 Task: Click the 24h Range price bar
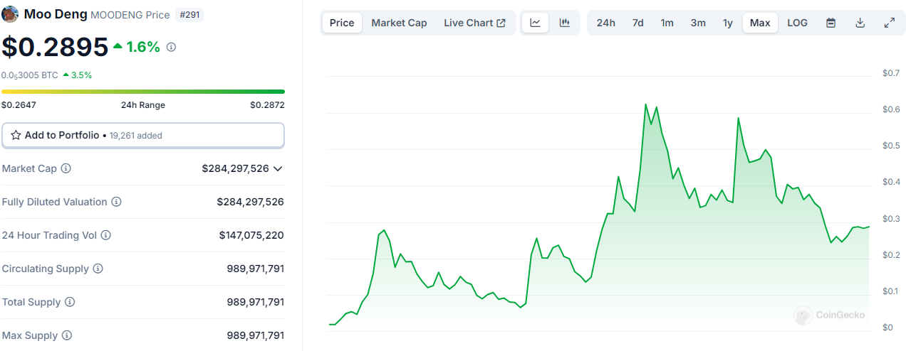click(143, 92)
